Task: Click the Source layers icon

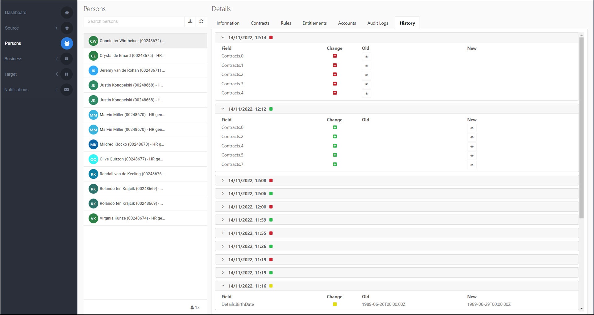Action: [x=67, y=28]
